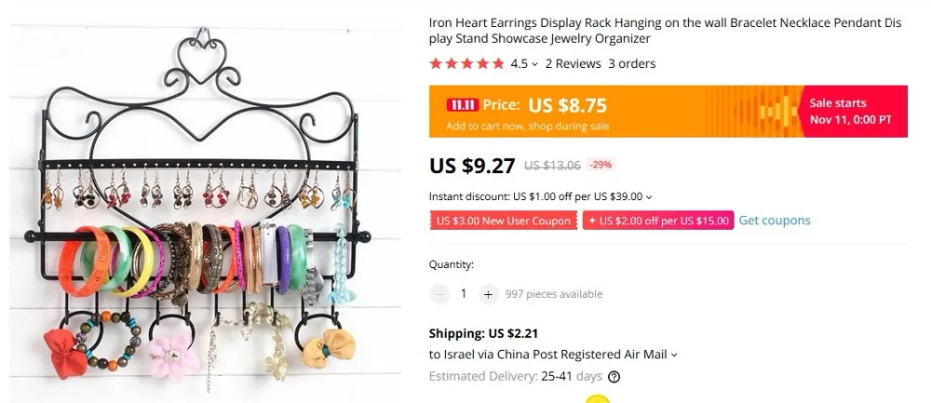The height and width of the screenshot is (403, 931).
Task: Click the -29% discount tag
Action: (x=600, y=165)
